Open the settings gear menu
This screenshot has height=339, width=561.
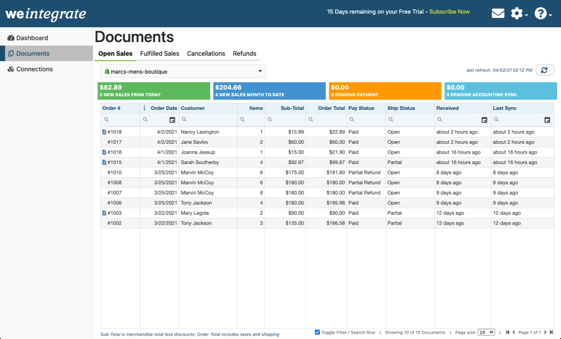517,14
